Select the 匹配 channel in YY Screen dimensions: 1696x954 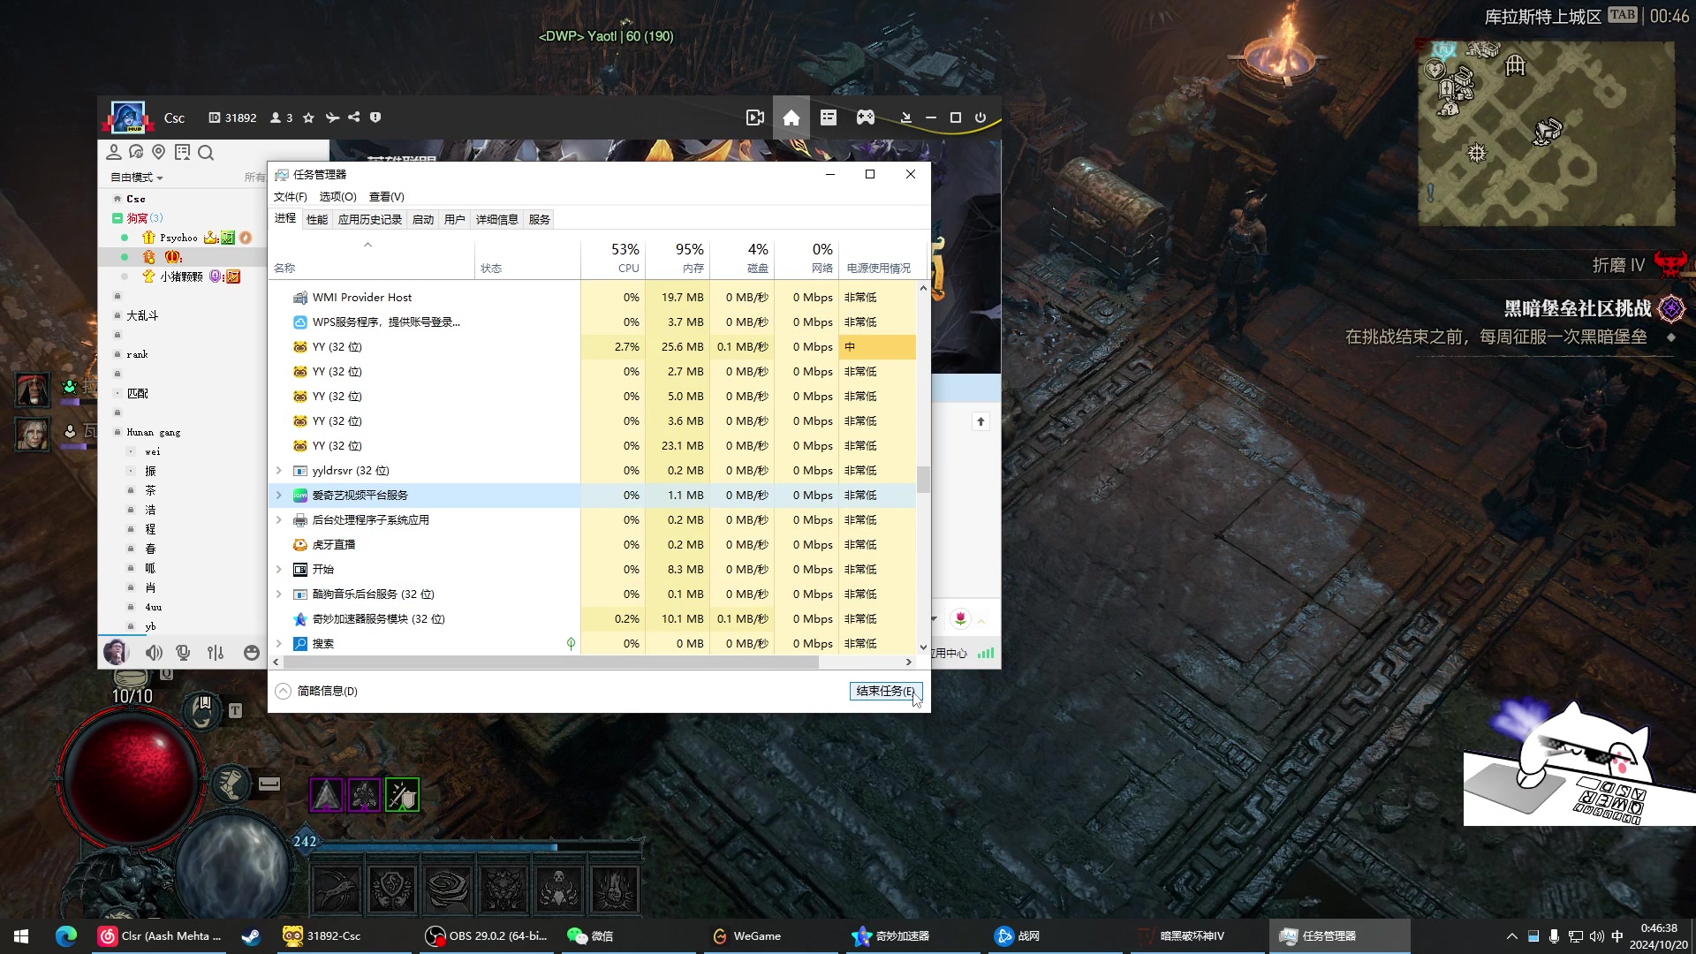coord(138,393)
